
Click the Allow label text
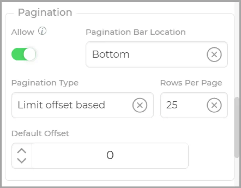[x=23, y=32]
